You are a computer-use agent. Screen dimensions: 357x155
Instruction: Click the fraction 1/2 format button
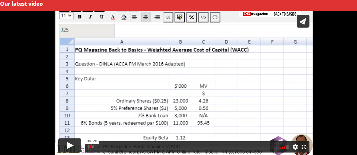click(x=203, y=17)
